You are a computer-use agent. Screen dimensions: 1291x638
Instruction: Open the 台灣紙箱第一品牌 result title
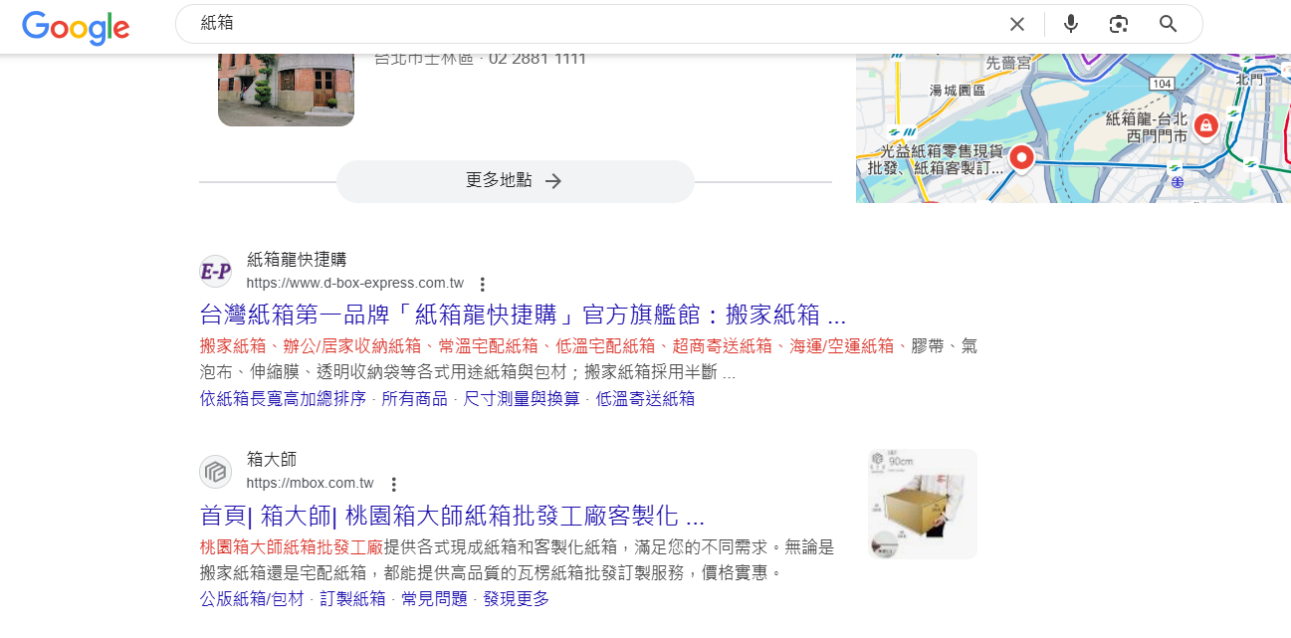(523, 316)
